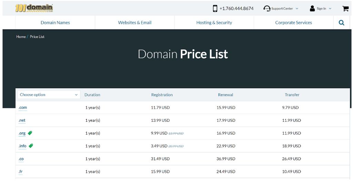This screenshot has height=185, width=353.
Task: Click the 15.99 USD .com renewal price
Action: pyautogui.click(x=226, y=107)
